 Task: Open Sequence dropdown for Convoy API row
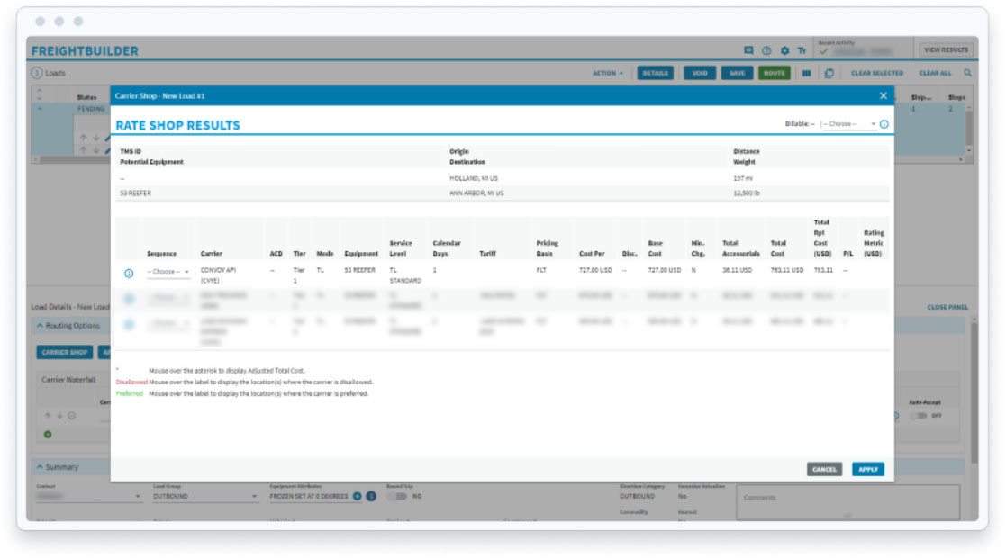[168, 272]
